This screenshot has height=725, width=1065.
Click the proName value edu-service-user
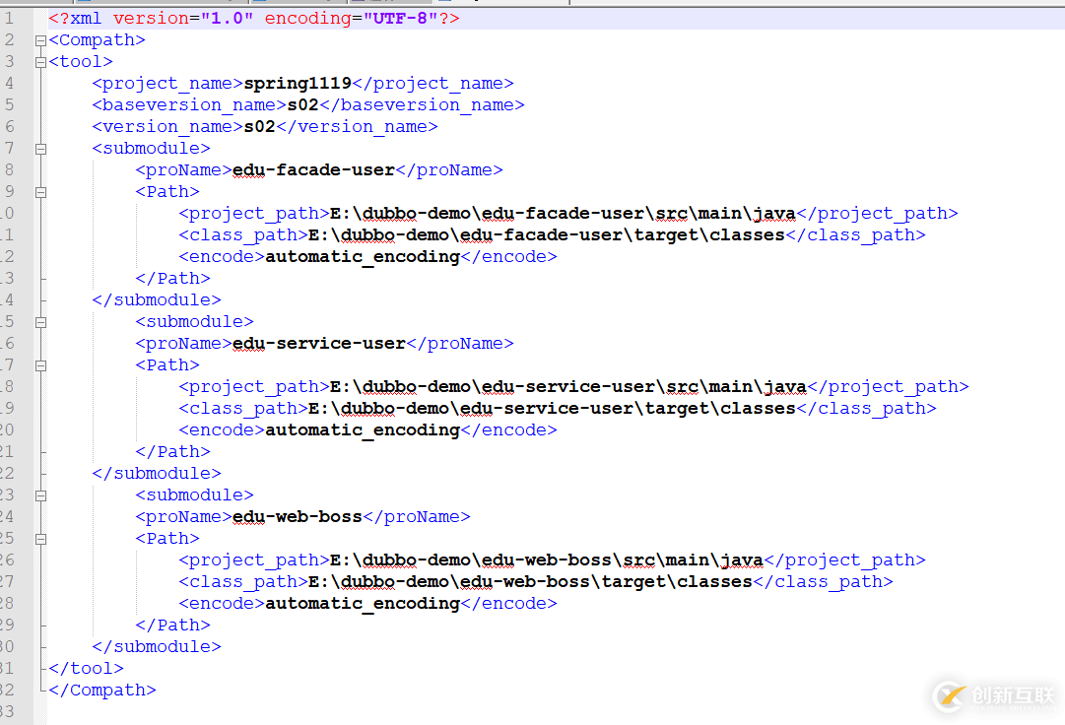[319, 344]
